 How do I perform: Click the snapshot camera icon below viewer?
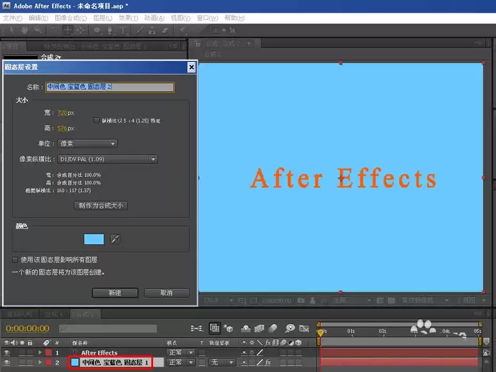pyautogui.click(x=301, y=300)
